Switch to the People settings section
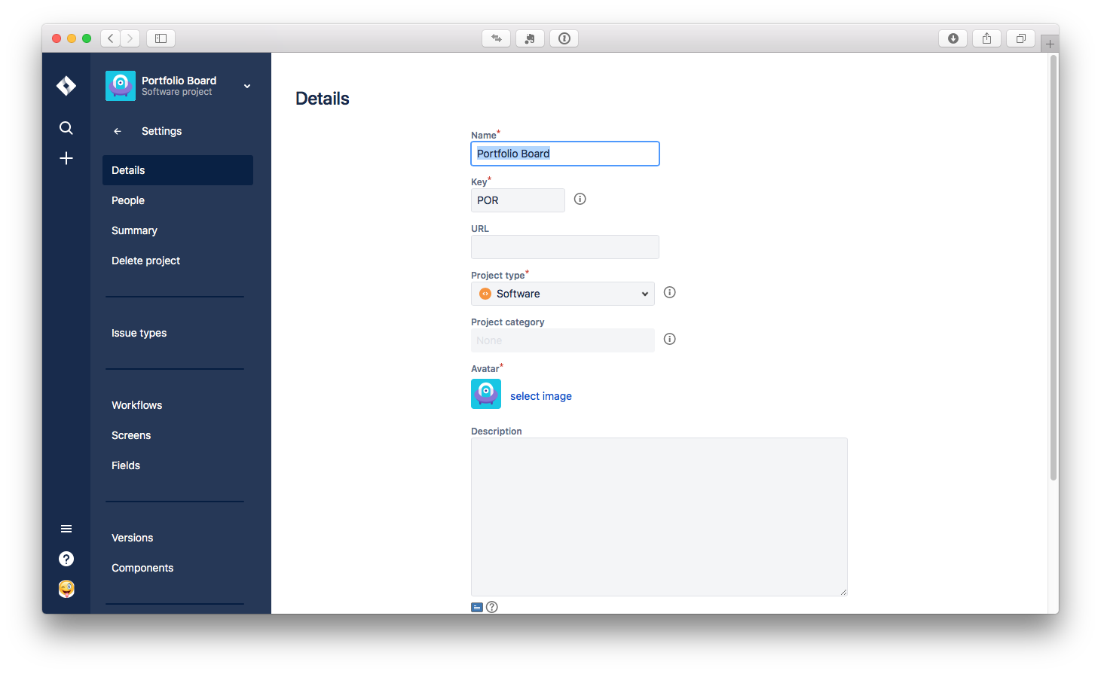This screenshot has width=1101, height=674. pos(128,200)
